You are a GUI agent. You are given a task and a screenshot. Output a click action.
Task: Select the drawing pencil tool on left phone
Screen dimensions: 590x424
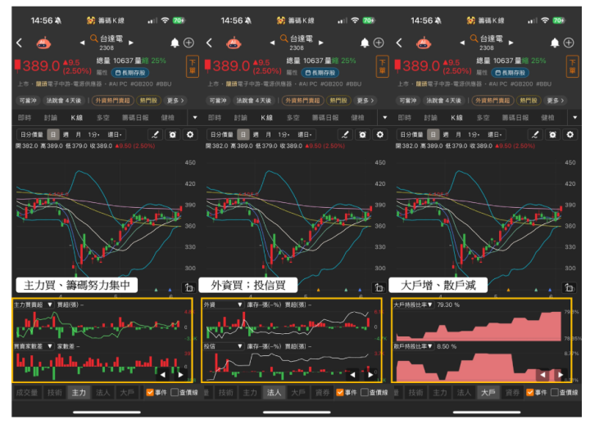[x=155, y=134]
